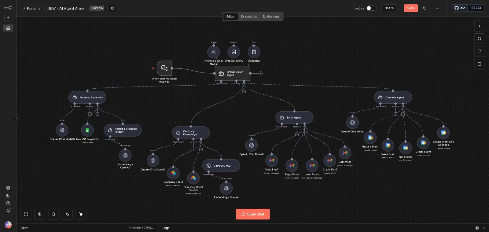Image resolution: width=489 pixels, height=232 pixels.
Task: Select the Create Event with Attendee node
Action: point(443,133)
